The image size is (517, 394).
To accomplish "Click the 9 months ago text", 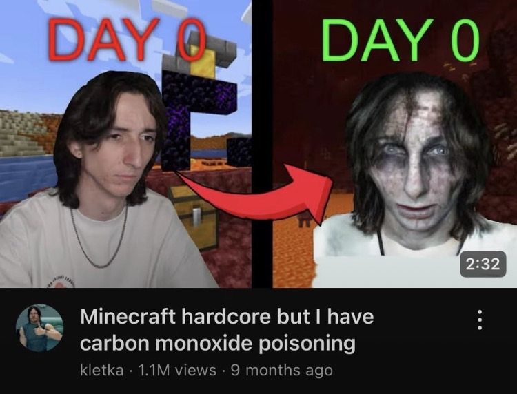I will [x=281, y=371].
